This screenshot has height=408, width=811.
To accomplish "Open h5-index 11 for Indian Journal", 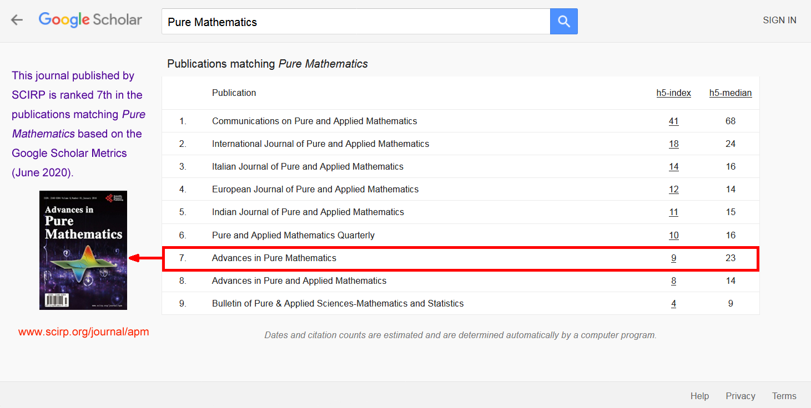I will tap(673, 212).
